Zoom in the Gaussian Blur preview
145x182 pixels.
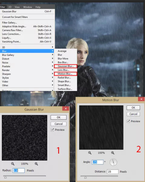[36, 164]
